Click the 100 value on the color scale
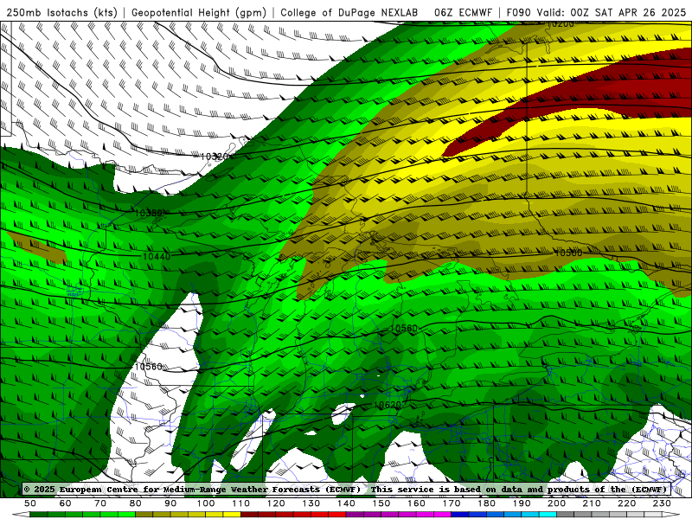692x519 pixels. point(206,503)
